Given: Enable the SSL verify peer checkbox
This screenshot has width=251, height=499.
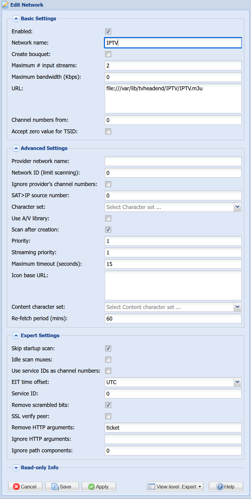Looking at the screenshot, I should pos(108,416).
